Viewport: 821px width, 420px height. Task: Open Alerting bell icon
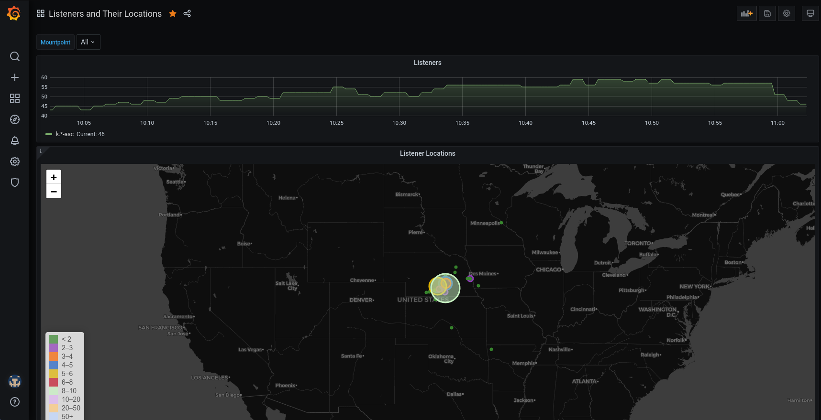(15, 140)
